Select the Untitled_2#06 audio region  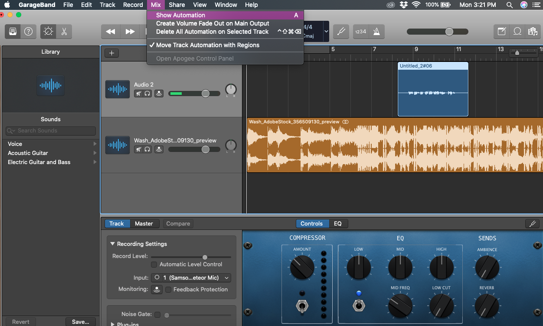433,89
